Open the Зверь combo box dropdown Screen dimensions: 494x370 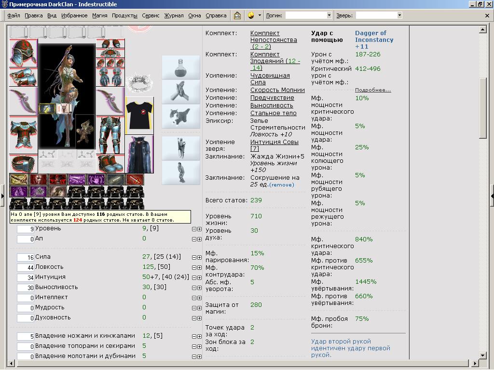pos(399,15)
